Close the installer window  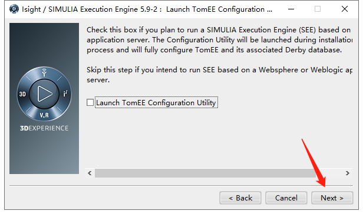[x=345, y=9]
